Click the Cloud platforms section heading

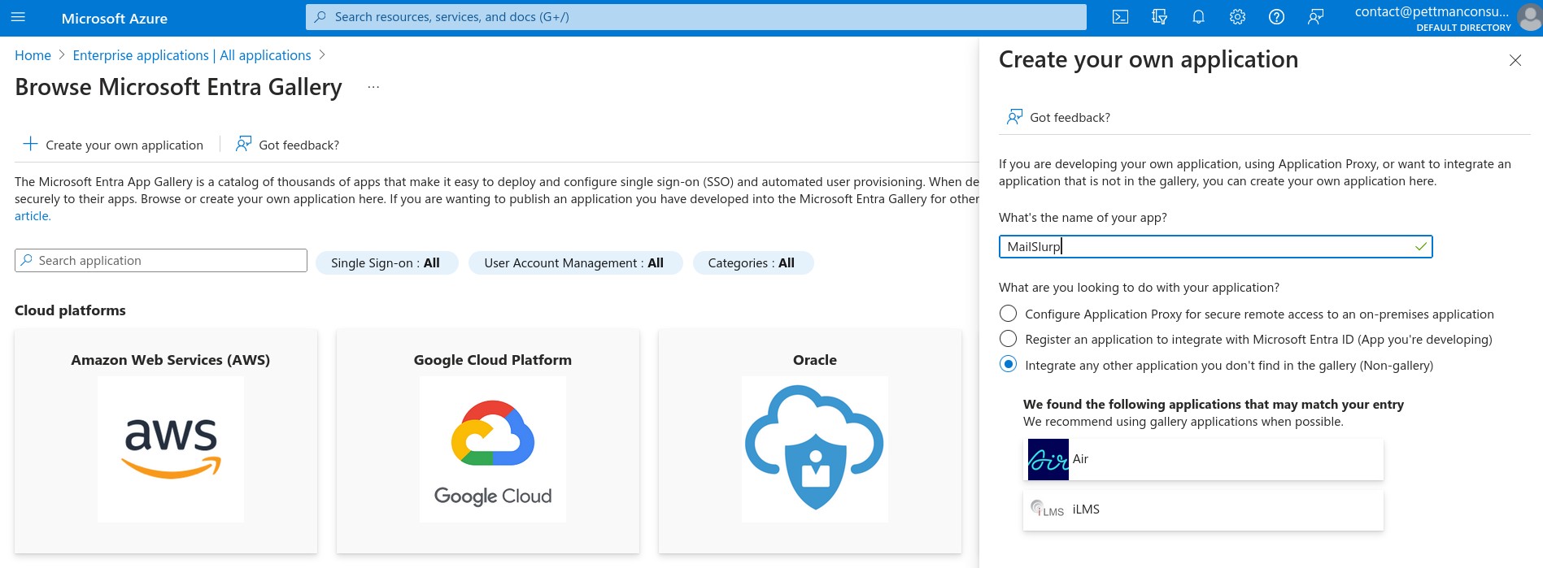click(70, 310)
